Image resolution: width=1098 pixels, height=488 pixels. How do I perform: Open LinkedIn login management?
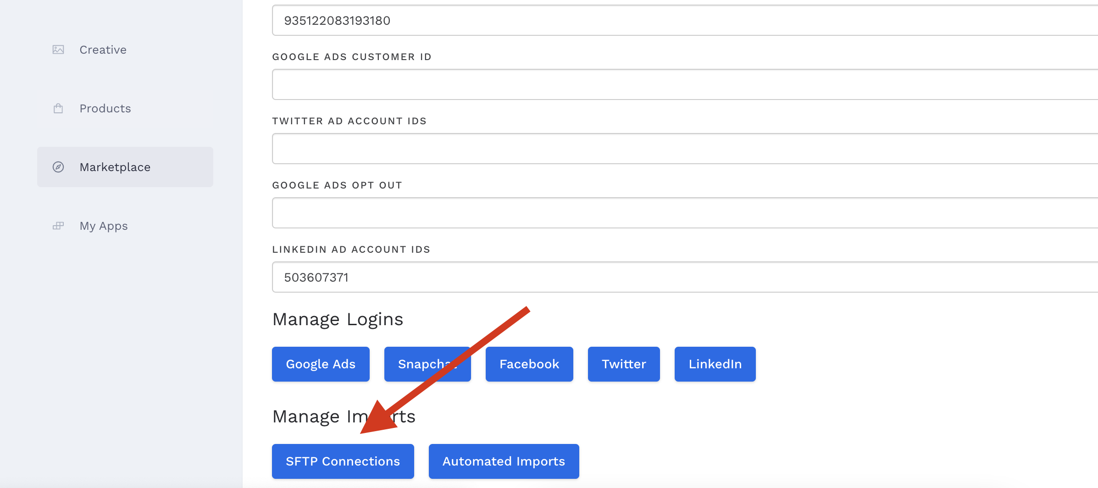pyautogui.click(x=715, y=364)
